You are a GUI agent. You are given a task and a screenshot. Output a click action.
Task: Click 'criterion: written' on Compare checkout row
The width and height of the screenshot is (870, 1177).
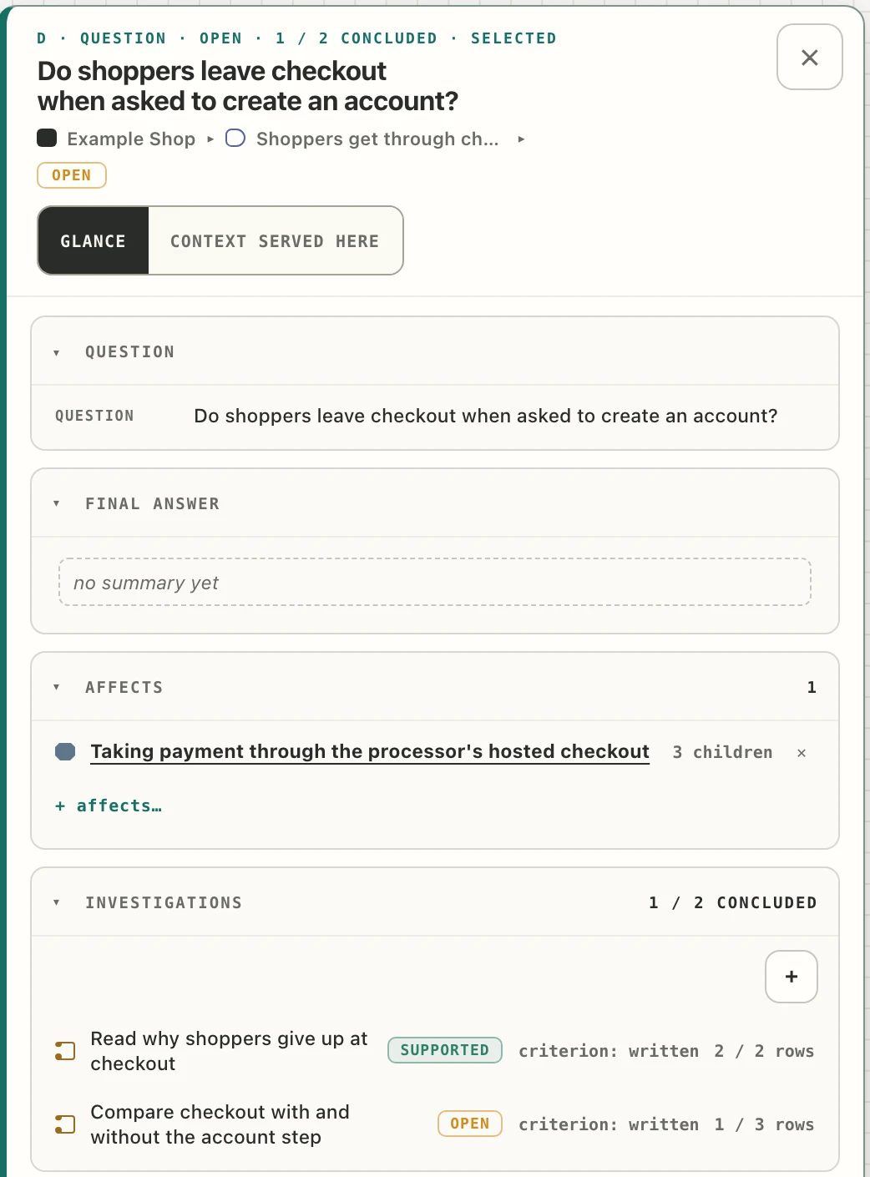click(x=609, y=1124)
